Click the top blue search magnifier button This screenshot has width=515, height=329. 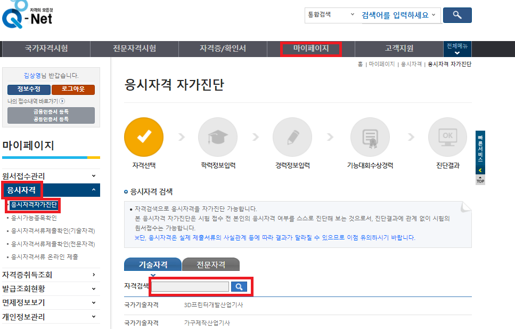pyautogui.click(x=457, y=15)
